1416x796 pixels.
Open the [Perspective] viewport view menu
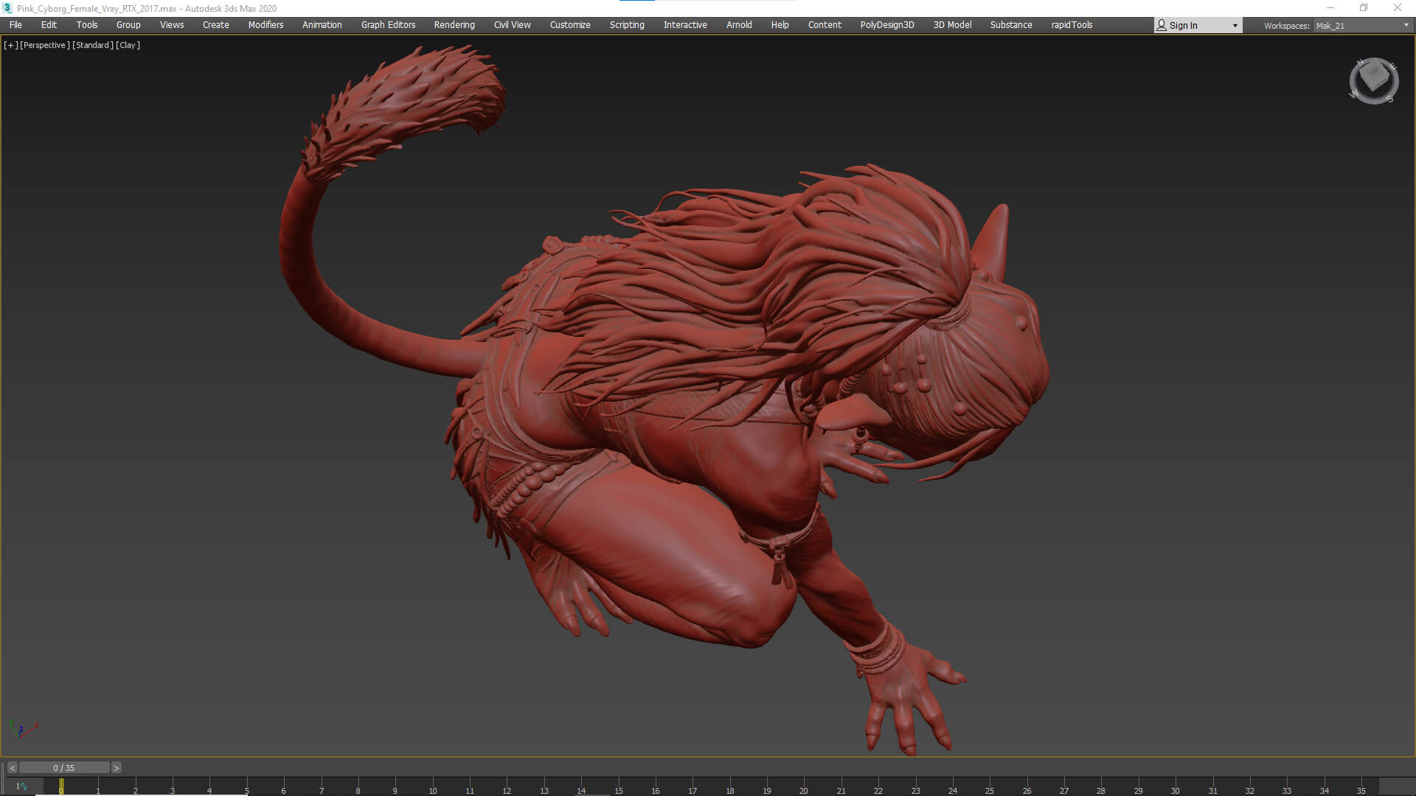point(45,45)
